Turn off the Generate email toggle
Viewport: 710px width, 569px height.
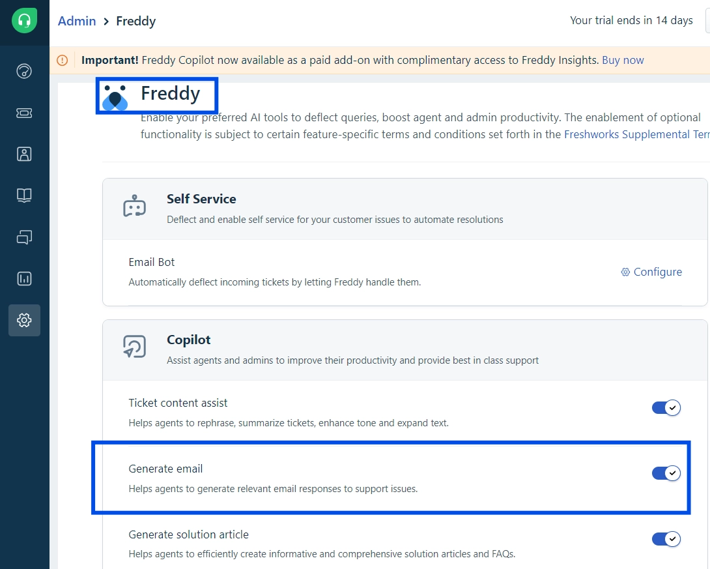click(666, 473)
